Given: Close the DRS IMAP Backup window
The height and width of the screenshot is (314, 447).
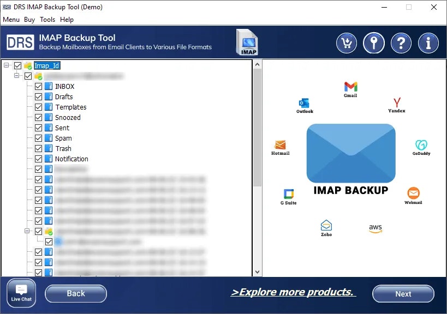Looking at the screenshot, I should (x=433, y=7).
